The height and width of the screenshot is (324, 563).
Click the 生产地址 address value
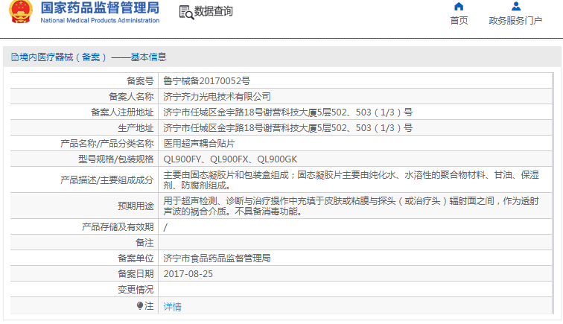[287, 128]
